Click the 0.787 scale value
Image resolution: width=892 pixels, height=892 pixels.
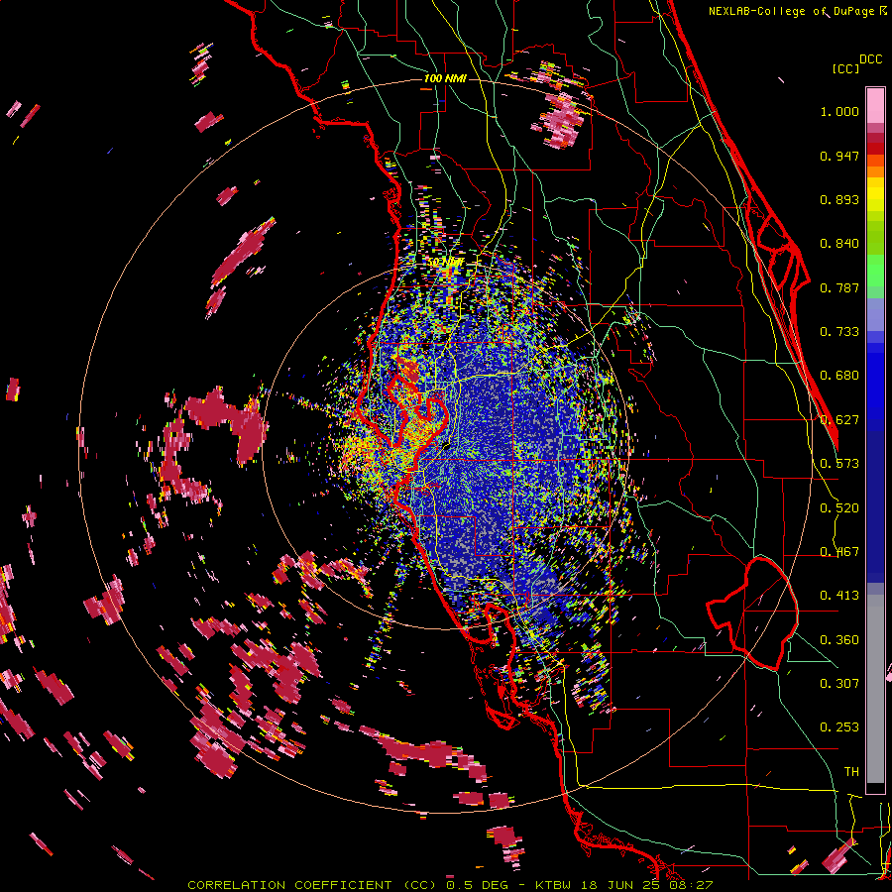point(839,287)
